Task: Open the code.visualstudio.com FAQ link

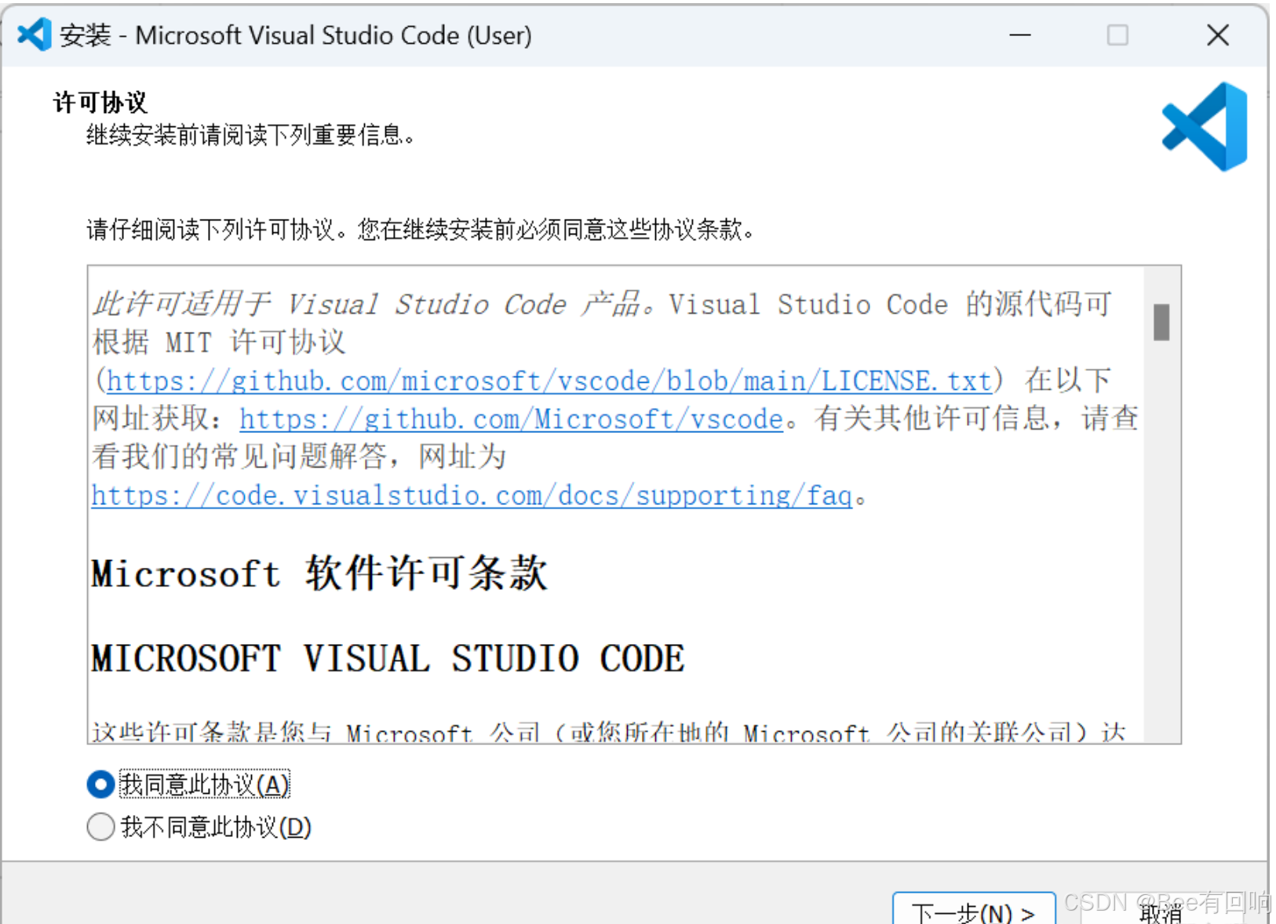Action: [471, 495]
